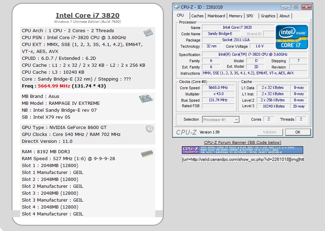Image resolution: width=325 pixels, height=231 pixels.
Task: Click the Threads value field
Action: tap(301, 119)
